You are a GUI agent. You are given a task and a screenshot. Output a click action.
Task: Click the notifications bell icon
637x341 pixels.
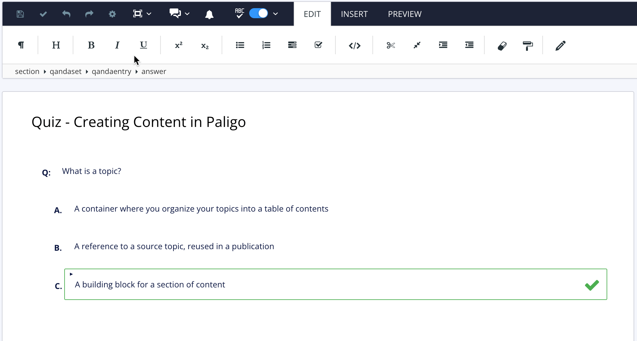209,14
